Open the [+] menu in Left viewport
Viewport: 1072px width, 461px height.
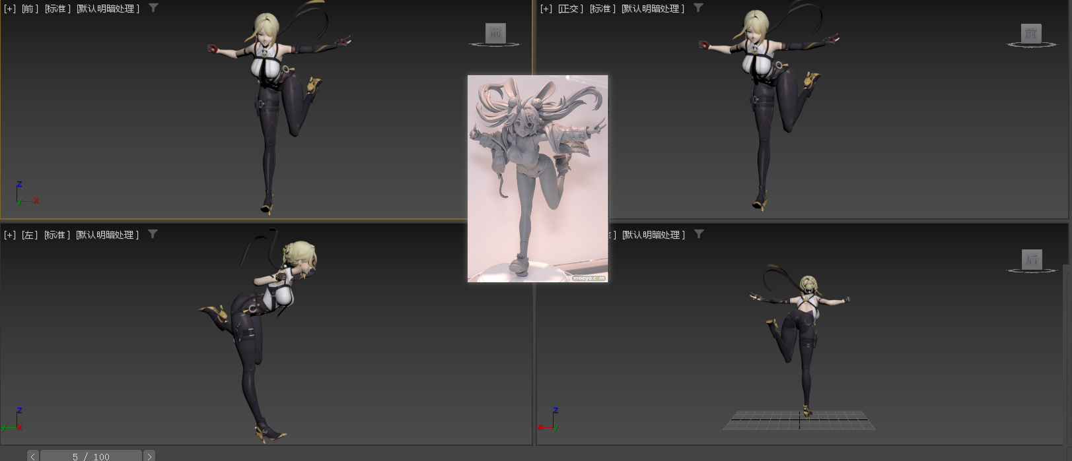(10, 235)
